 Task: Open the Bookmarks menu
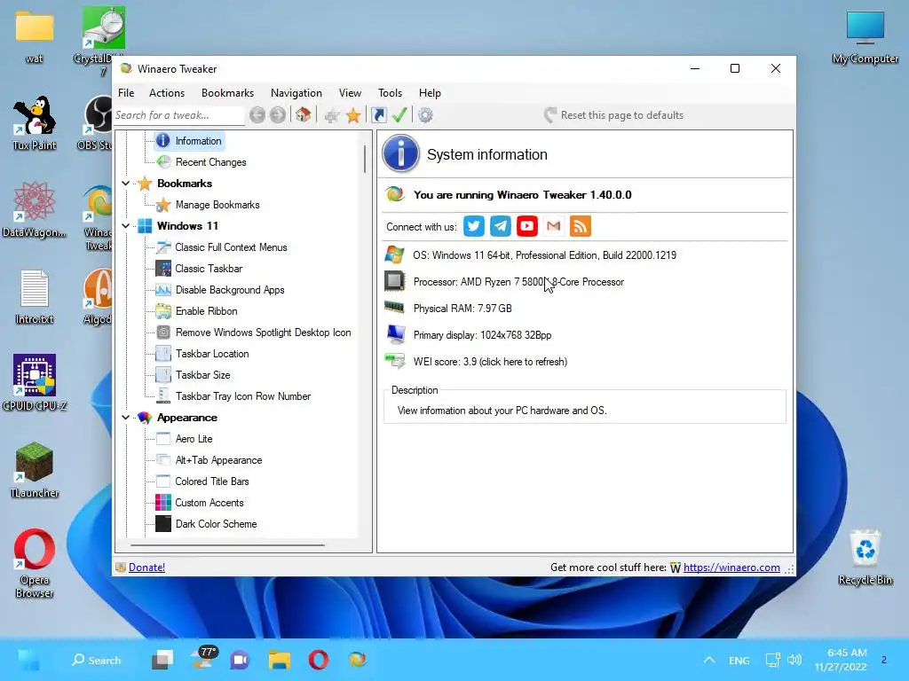tap(227, 92)
